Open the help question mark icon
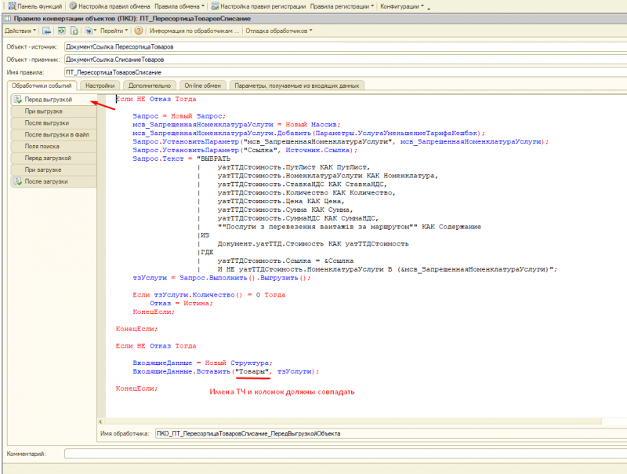Viewport: 627px width, 474px height. coord(138,31)
